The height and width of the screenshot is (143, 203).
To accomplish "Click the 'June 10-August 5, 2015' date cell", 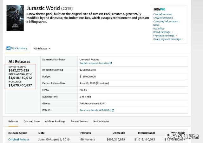I will 54,140.
